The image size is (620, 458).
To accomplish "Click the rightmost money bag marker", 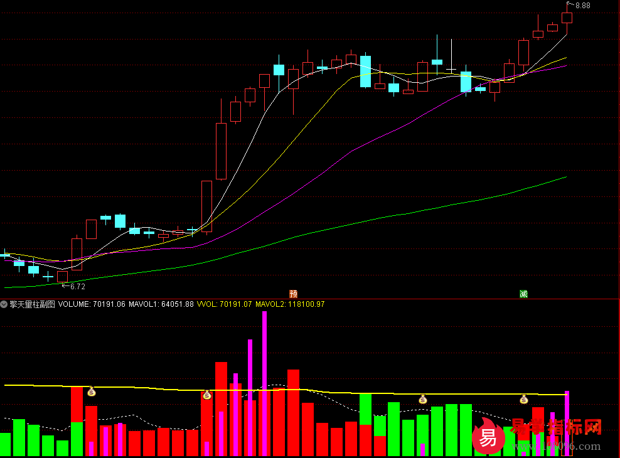I will (x=524, y=399).
